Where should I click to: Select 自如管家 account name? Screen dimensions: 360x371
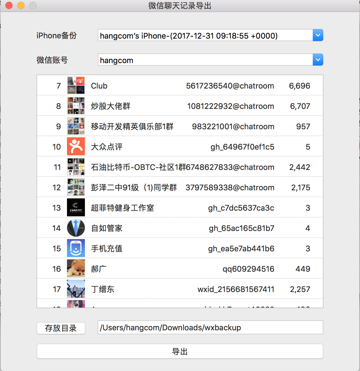click(x=107, y=228)
